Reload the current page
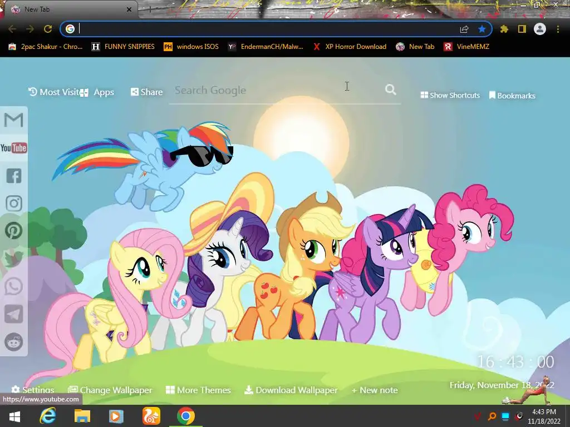 coord(48,29)
